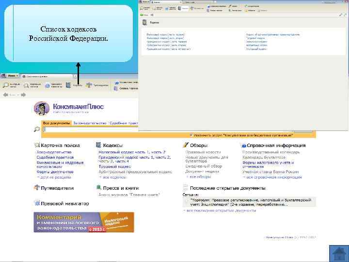Open the Карточка поиска section heading

tap(60, 146)
